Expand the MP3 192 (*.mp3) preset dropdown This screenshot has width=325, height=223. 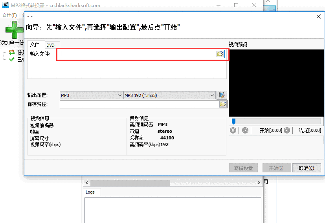pos(169,95)
